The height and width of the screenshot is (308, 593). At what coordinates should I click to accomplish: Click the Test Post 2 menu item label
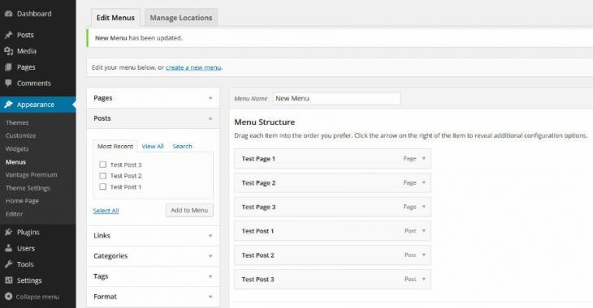pyautogui.click(x=258, y=255)
